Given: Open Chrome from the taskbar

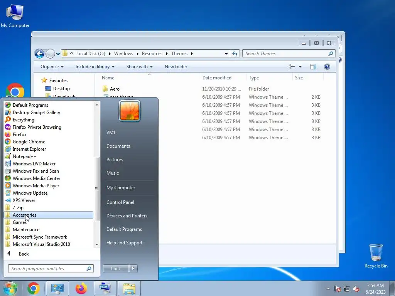Looking at the screenshot, I should click(x=34, y=288).
